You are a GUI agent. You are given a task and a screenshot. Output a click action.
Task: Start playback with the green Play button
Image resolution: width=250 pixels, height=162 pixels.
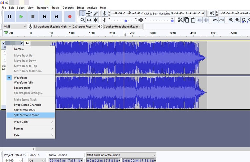click(21, 17)
